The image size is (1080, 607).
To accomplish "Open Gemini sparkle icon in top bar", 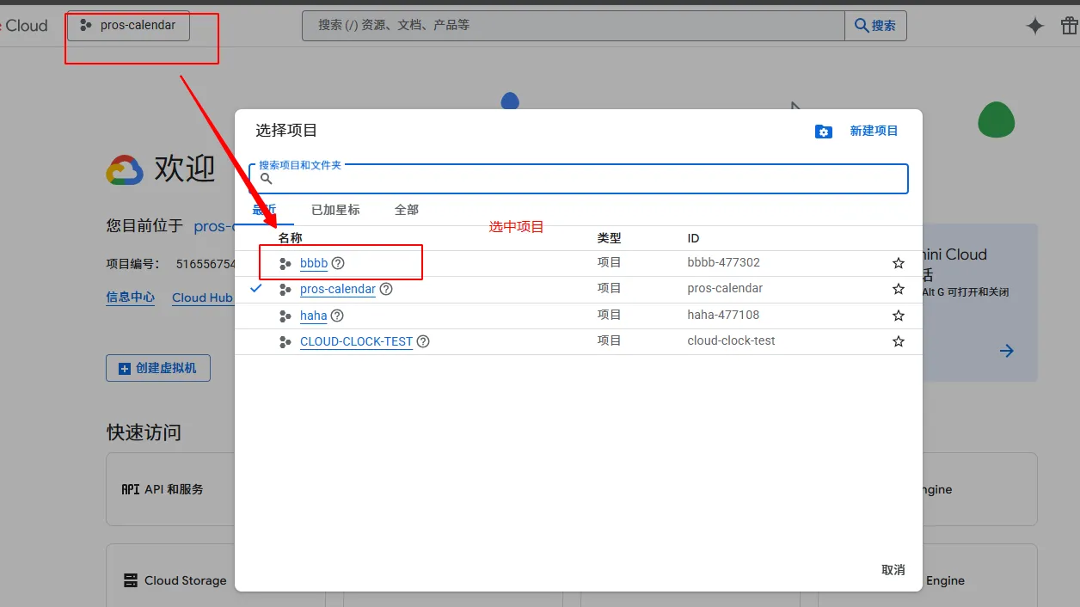I will point(1035,26).
